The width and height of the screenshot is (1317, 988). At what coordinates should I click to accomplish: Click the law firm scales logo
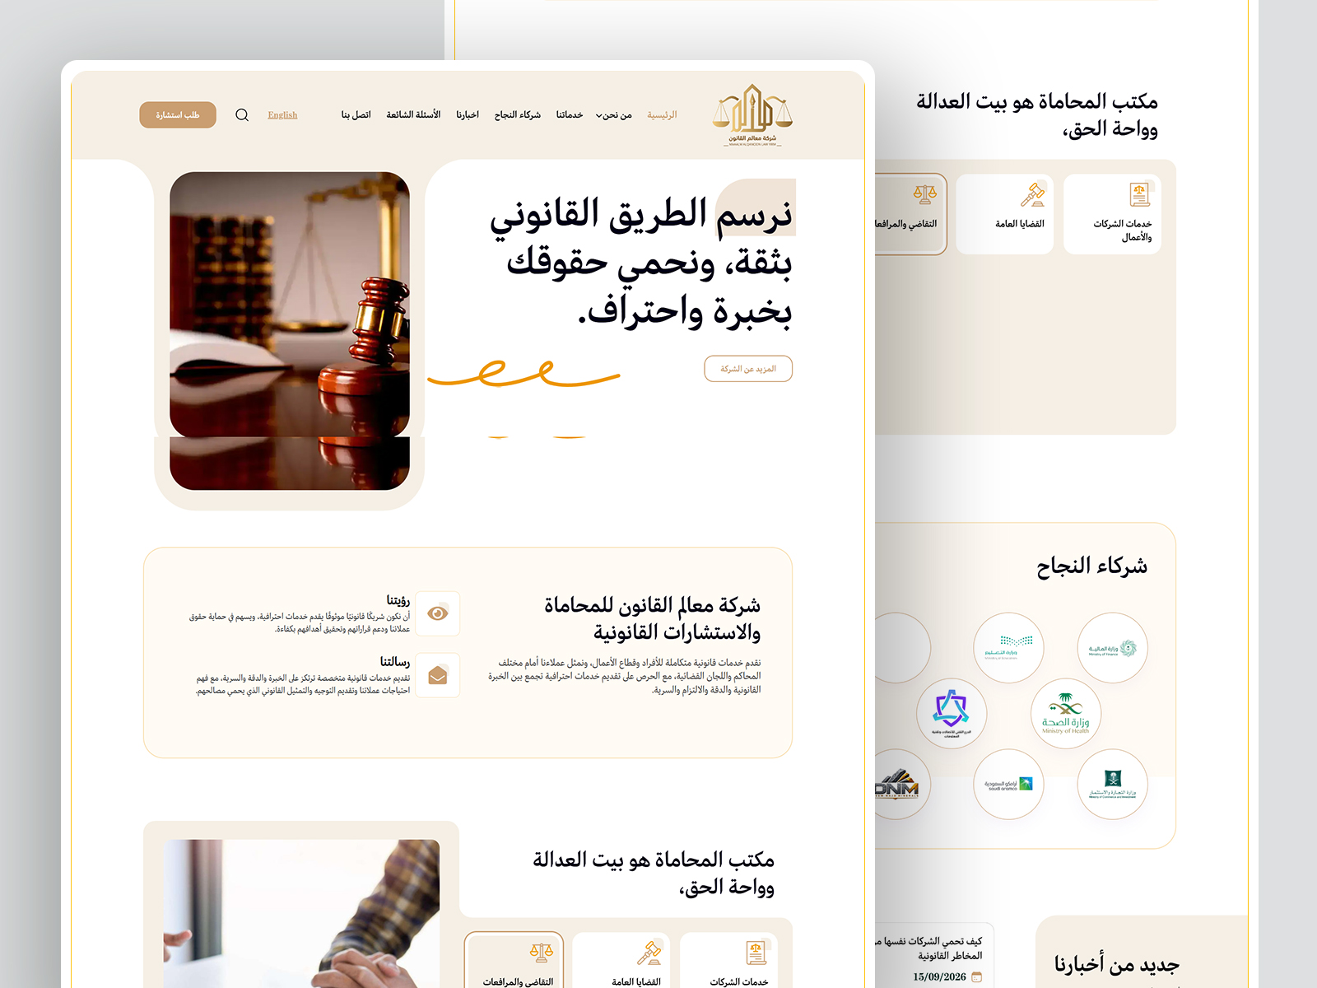[x=752, y=115]
